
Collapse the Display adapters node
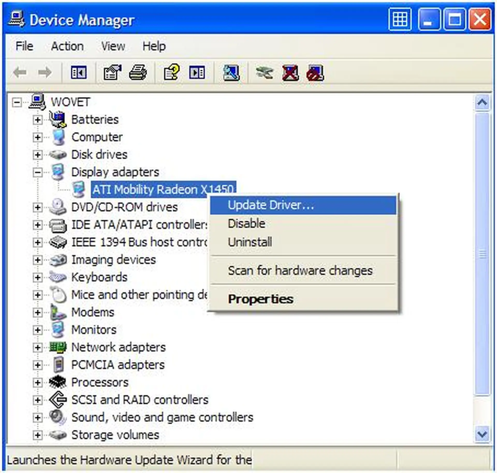tap(38, 172)
